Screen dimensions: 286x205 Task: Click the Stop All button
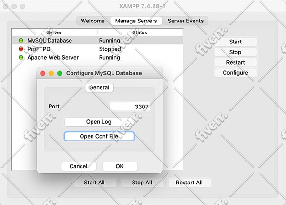142,183
